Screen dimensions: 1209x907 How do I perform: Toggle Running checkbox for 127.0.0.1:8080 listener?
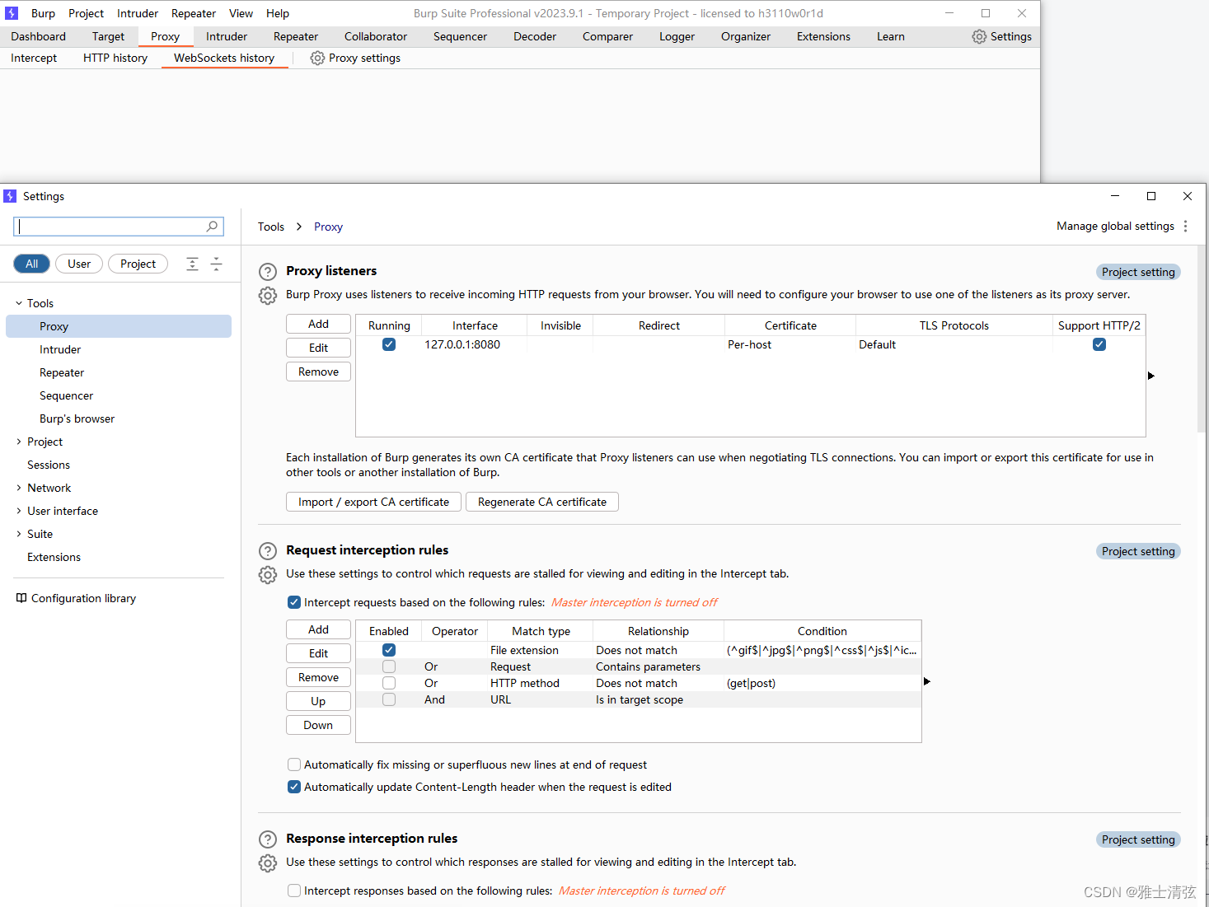tap(389, 344)
